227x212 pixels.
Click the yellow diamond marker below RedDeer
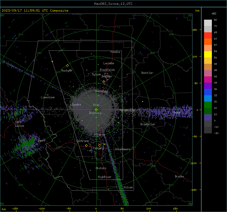(104, 82)
